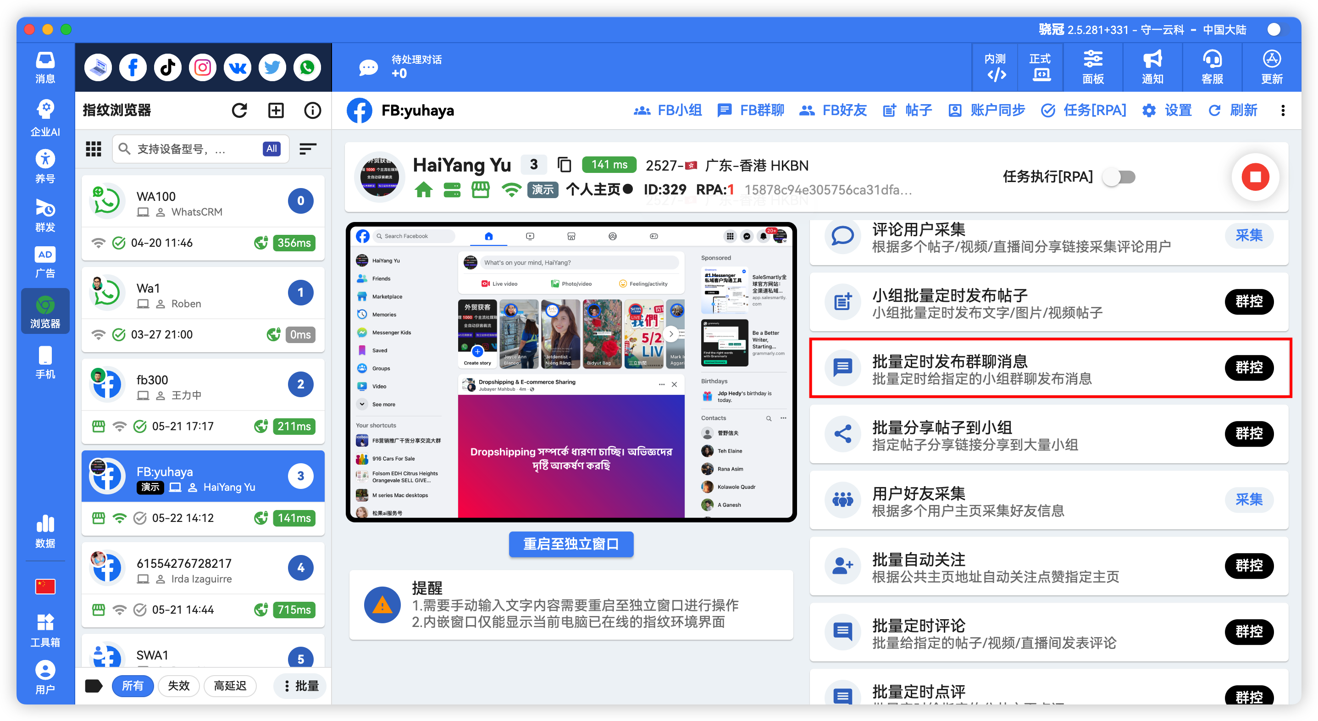Open 客服 customer service panel

click(x=1212, y=67)
